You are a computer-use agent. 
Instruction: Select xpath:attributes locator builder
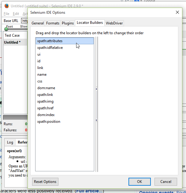pyautogui.click(x=65, y=41)
